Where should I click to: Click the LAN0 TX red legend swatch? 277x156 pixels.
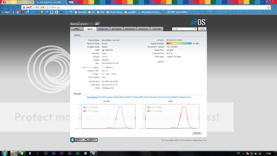(x=149, y=111)
